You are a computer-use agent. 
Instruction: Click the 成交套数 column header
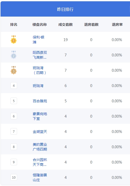pyautogui.click(x=66, y=24)
